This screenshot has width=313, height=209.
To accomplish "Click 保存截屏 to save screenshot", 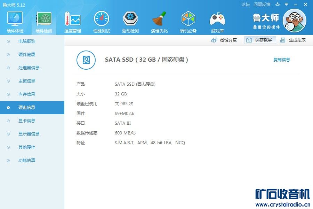I will (260, 40).
